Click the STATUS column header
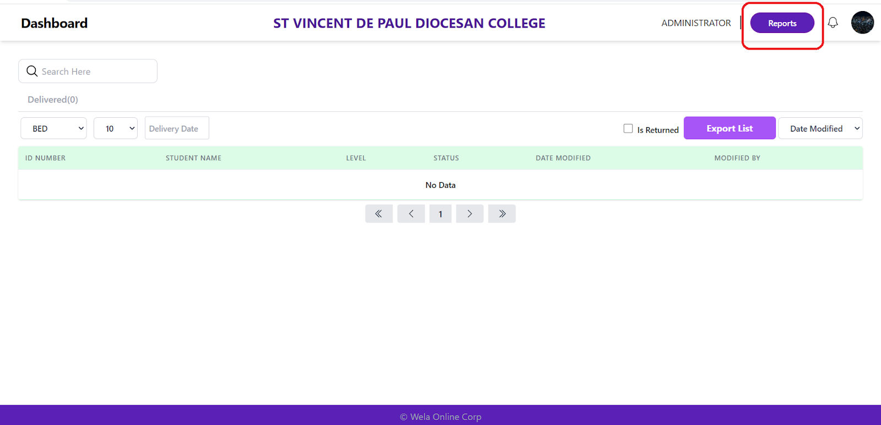The image size is (881, 425). coord(446,158)
